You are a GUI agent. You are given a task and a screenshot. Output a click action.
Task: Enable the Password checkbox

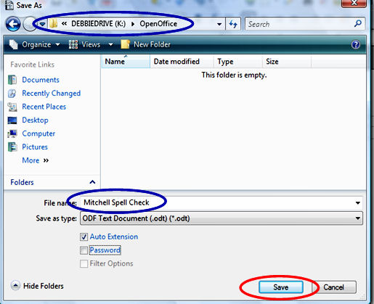click(84, 250)
